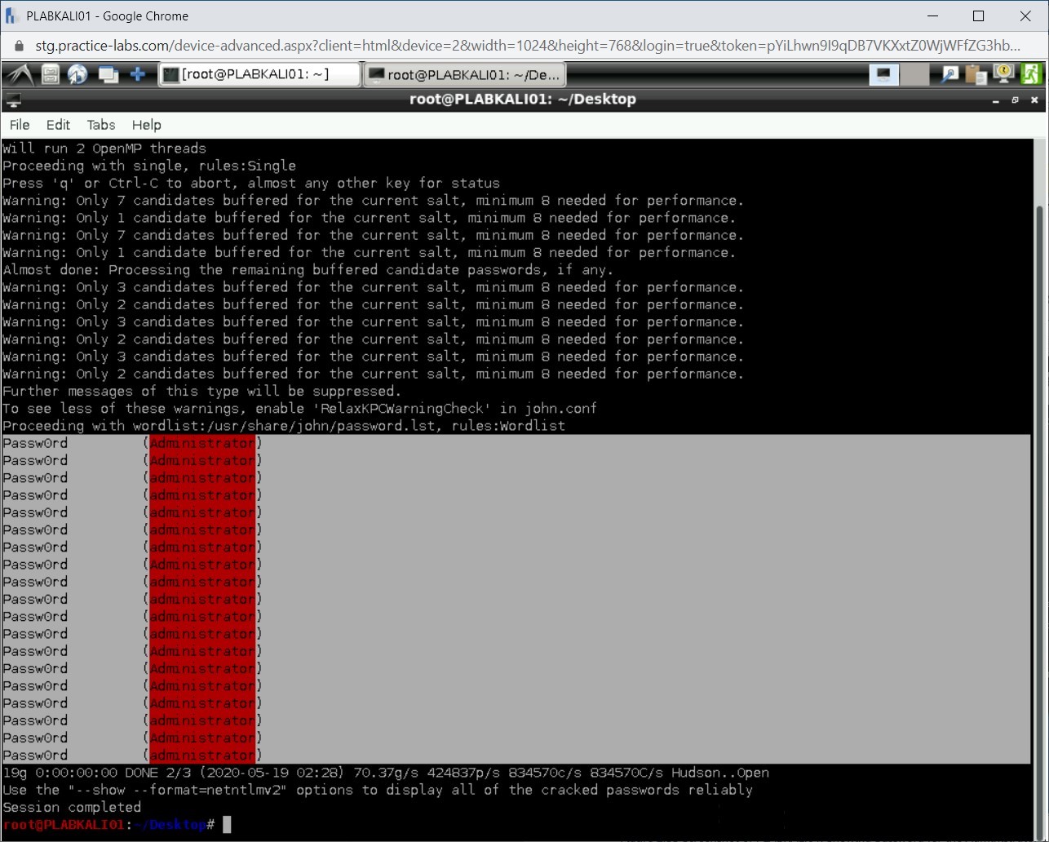Click the green exit door icon
Screen dimensions: 1049x842
coord(1031,73)
